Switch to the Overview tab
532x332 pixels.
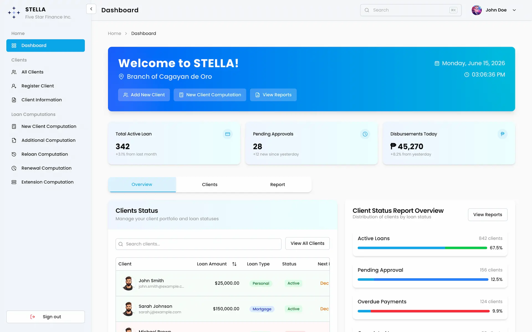(x=142, y=185)
